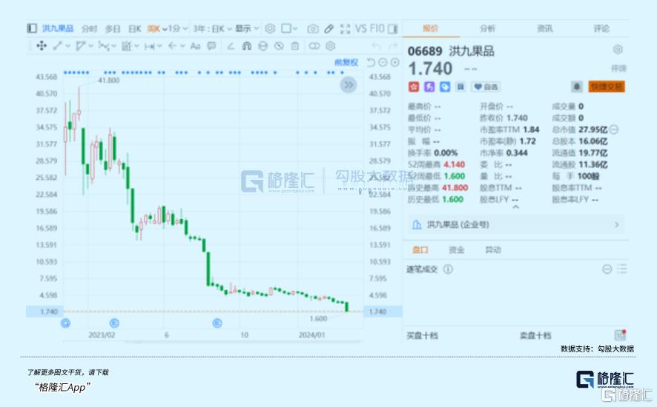Image resolution: width=657 pixels, height=407 pixels.
Task: Open the 评论 comments tab
Action: point(601,28)
